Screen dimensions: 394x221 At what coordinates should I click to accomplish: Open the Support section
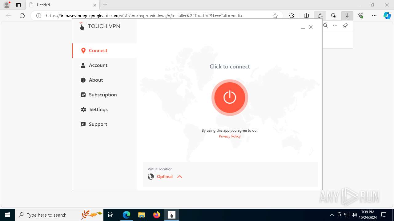(x=104, y=124)
